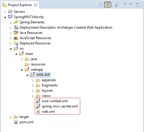144x132 pixels.
Task: Select spring-mvc-servlet.xml file
Action: click(60, 106)
